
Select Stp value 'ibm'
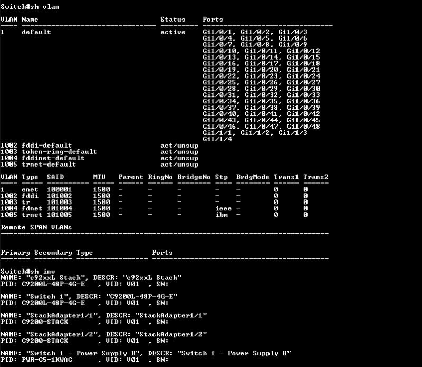pos(222,215)
